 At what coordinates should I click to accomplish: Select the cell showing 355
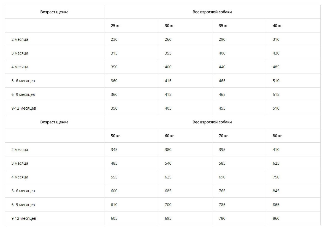point(168,53)
